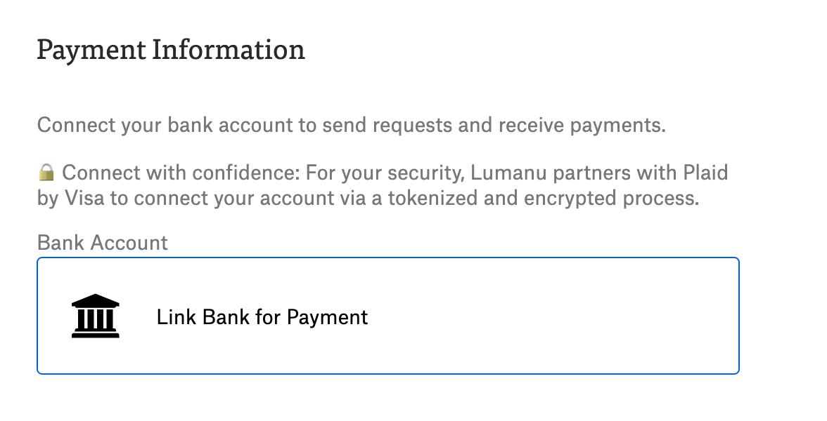Click 'tokenized and encrypted process' text
The height and width of the screenshot is (421, 827).
click(x=543, y=199)
